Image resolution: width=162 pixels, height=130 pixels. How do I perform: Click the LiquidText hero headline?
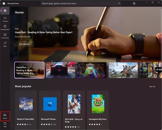click(x=43, y=32)
